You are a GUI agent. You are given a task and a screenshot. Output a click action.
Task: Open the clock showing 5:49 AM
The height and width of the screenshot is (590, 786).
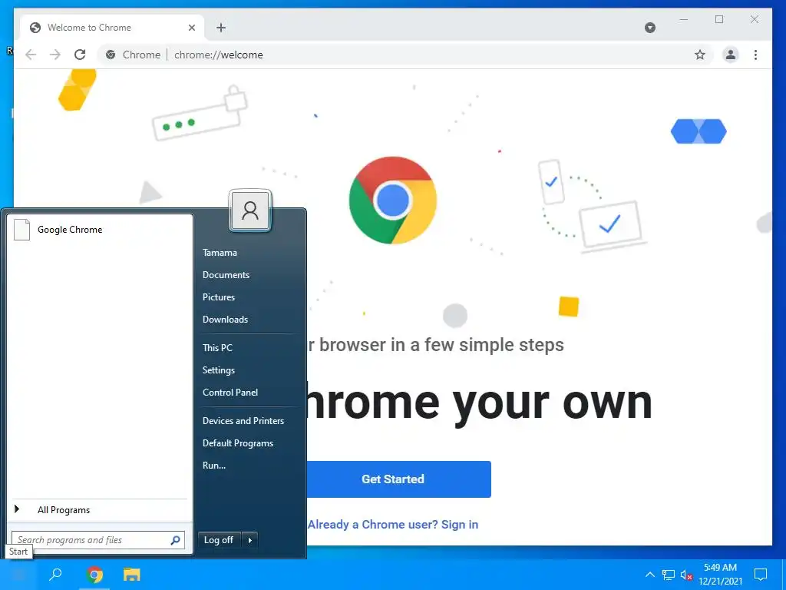point(720,575)
